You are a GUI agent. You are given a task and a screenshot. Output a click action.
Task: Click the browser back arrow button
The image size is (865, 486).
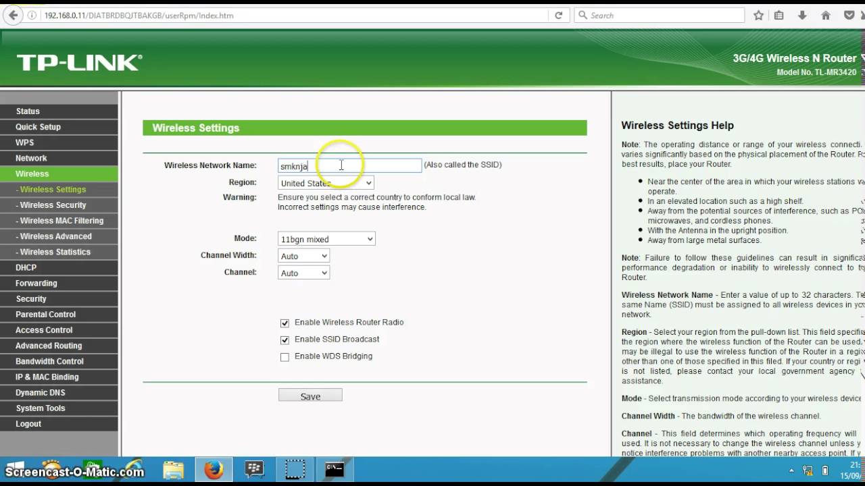pyautogui.click(x=13, y=15)
